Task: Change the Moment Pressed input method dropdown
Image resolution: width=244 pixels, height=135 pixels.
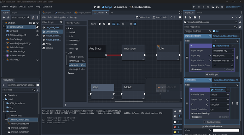Action: click(223, 61)
